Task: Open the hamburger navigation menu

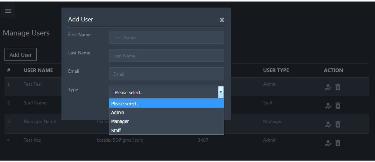Action: tap(8, 11)
